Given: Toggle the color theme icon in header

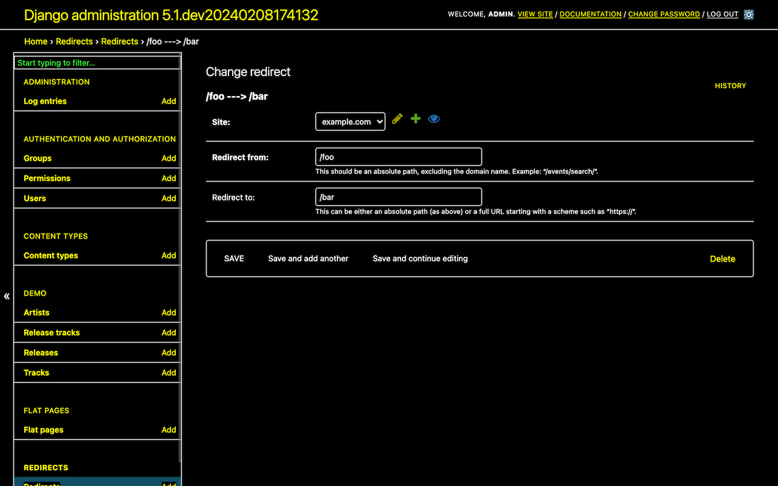Looking at the screenshot, I should [x=749, y=14].
